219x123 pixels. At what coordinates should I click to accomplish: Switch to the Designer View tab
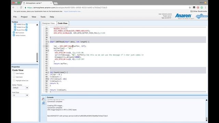[x=49, y=23]
